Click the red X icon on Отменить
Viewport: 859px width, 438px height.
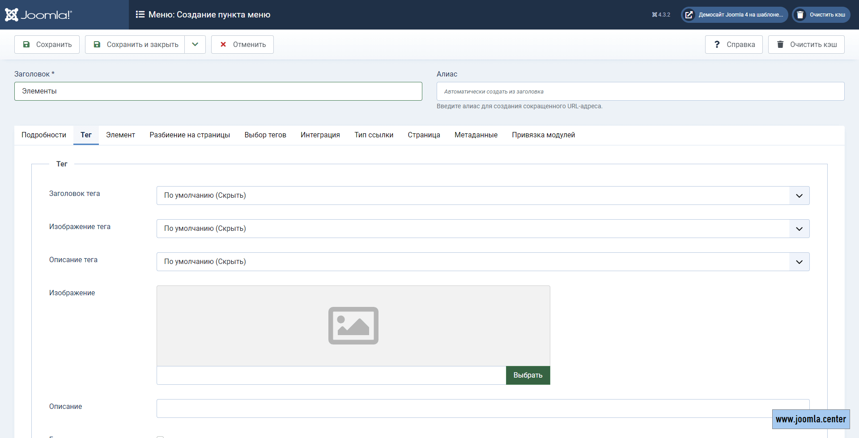coord(223,44)
